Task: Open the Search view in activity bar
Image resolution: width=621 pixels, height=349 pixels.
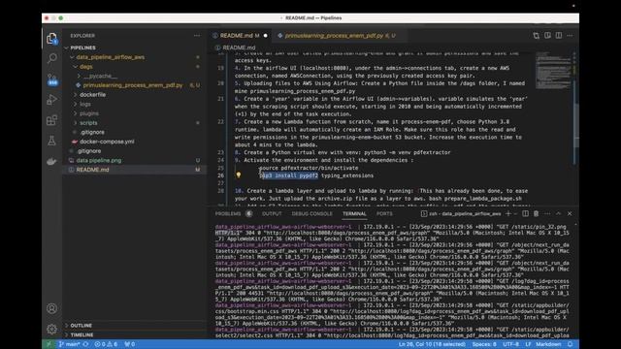Action: pos(51,58)
